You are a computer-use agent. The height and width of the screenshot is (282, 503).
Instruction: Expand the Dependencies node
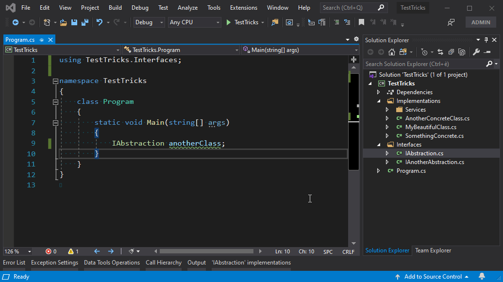[x=379, y=92]
